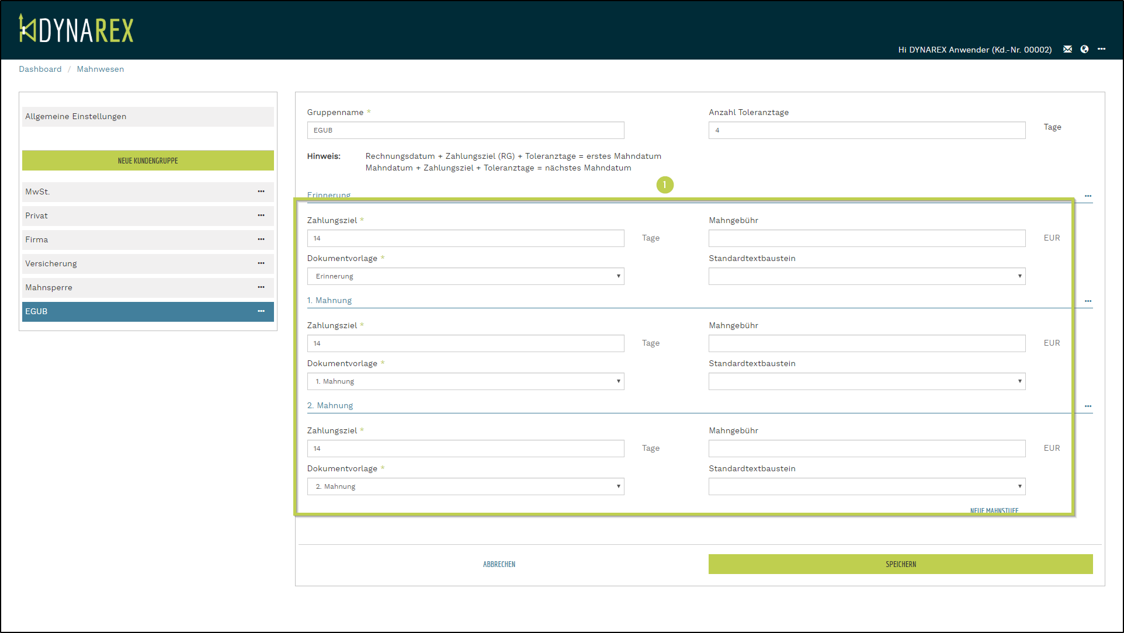This screenshot has width=1124, height=633.
Task: Open the header three-dots more menu
Action: point(1101,49)
